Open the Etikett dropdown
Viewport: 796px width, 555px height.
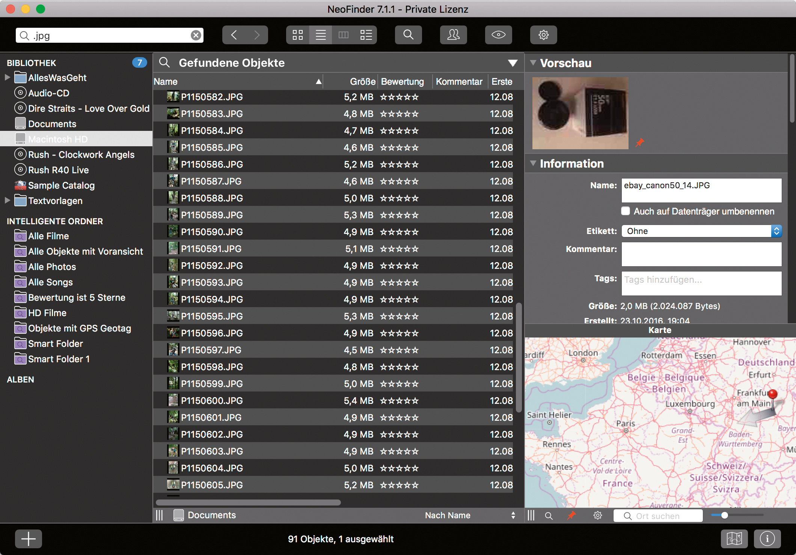tap(701, 231)
